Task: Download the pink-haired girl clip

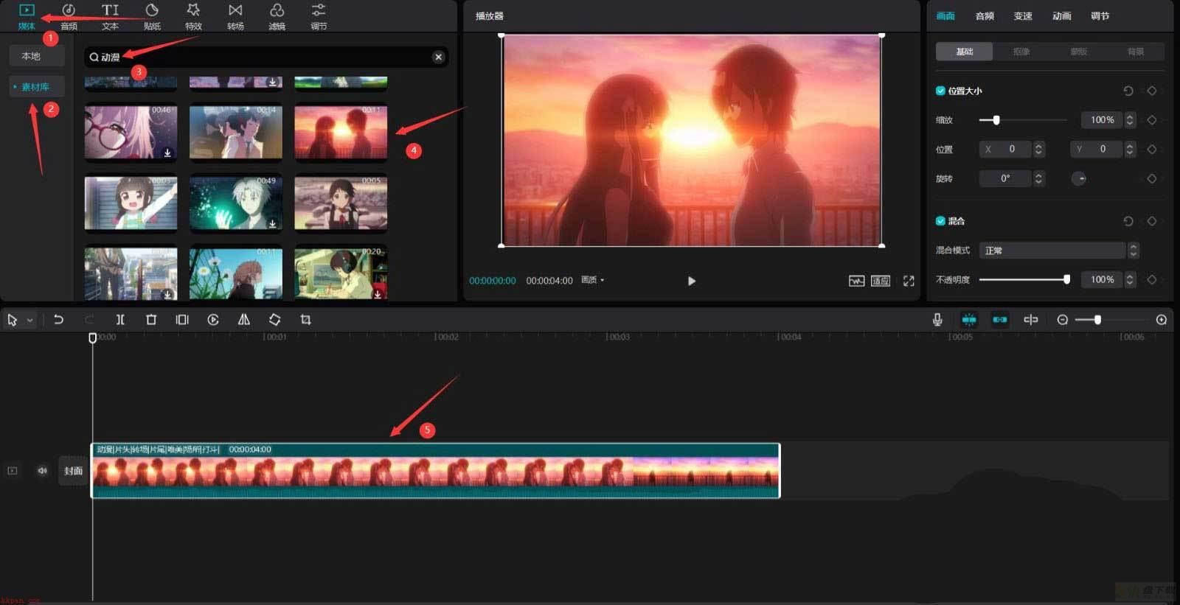Action: coord(167,153)
